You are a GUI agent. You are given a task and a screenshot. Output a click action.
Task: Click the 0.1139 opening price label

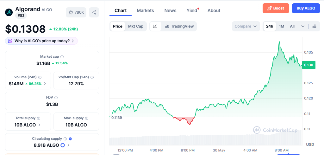[116, 118]
